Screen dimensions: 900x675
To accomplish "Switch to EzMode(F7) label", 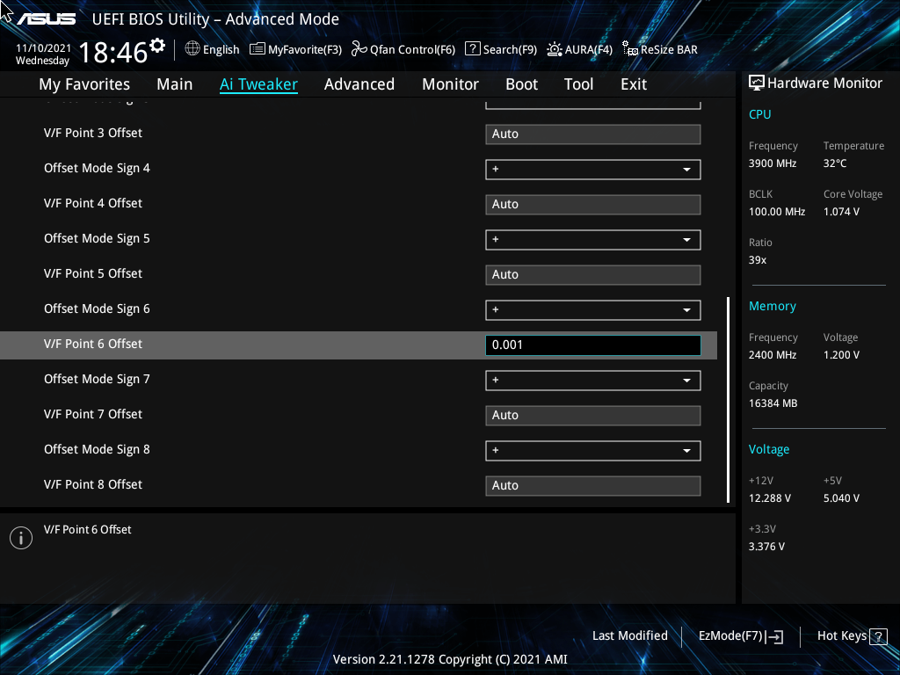I will pyautogui.click(x=730, y=636).
